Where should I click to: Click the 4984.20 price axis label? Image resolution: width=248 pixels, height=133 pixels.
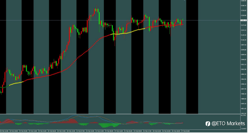244,74
